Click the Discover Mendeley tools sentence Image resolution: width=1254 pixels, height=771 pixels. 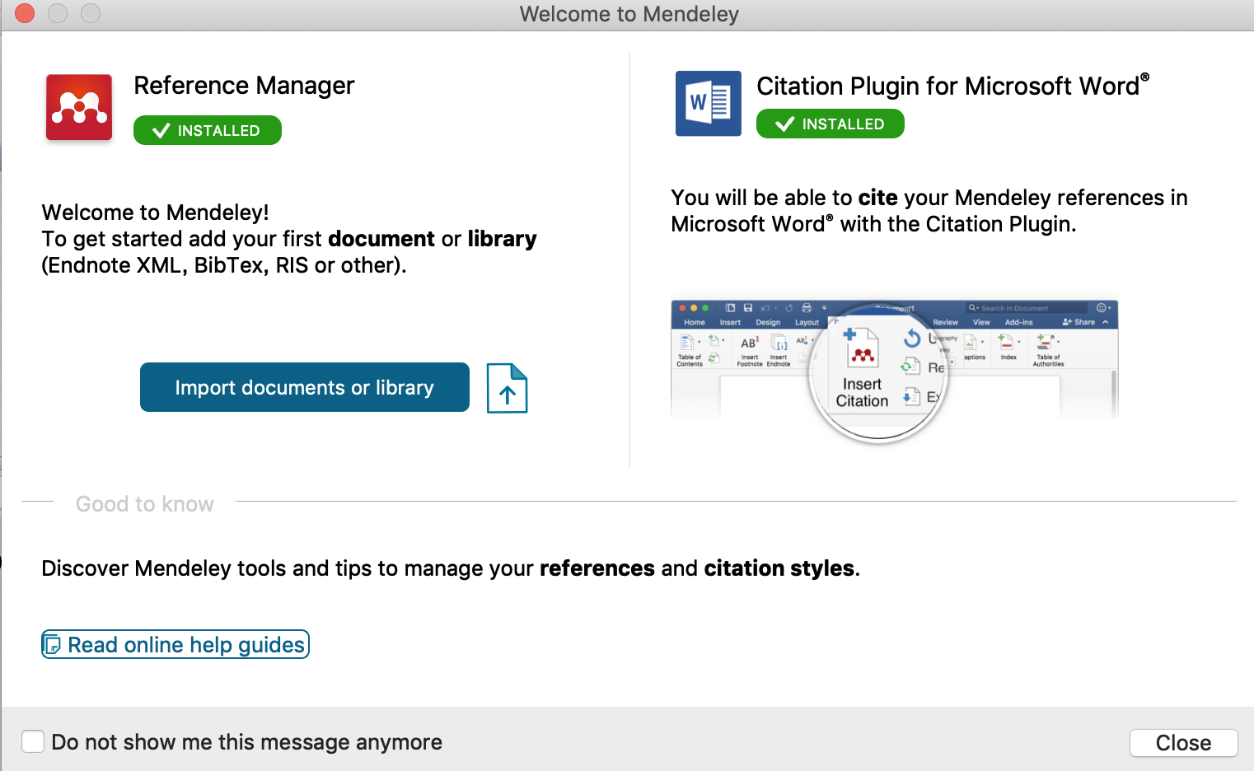[451, 568]
